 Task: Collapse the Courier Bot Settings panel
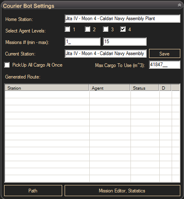179,5
